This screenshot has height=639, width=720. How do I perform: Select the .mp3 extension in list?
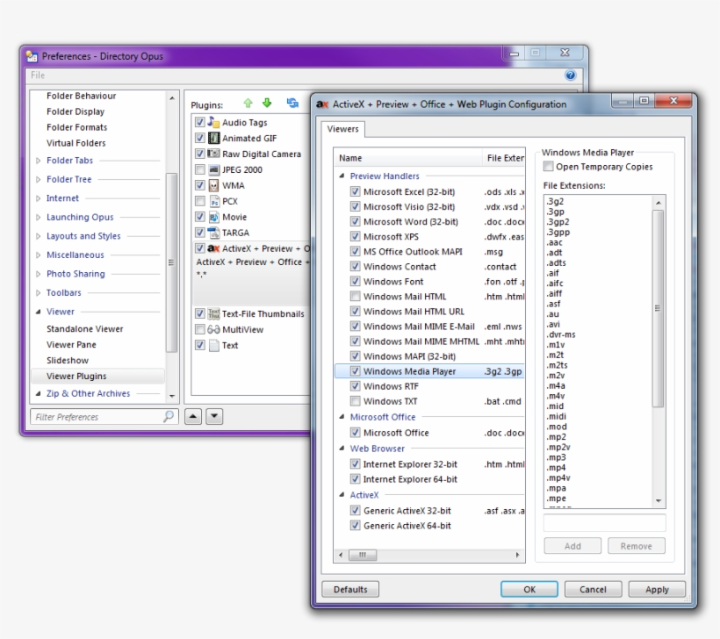click(x=557, y=457)
